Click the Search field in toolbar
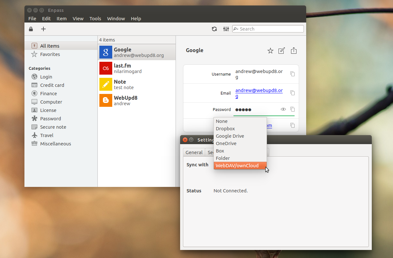 point(268,29)
